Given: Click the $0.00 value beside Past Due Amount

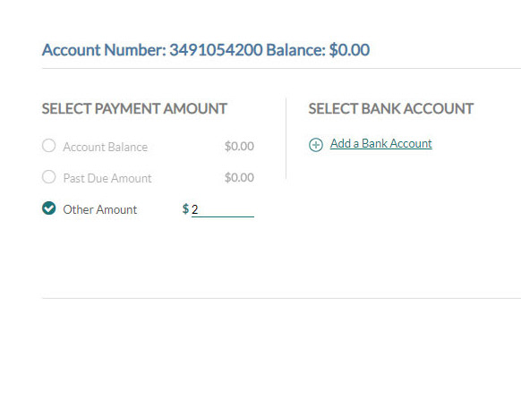Looking at the screenshot, I should (x=239, y=178).
